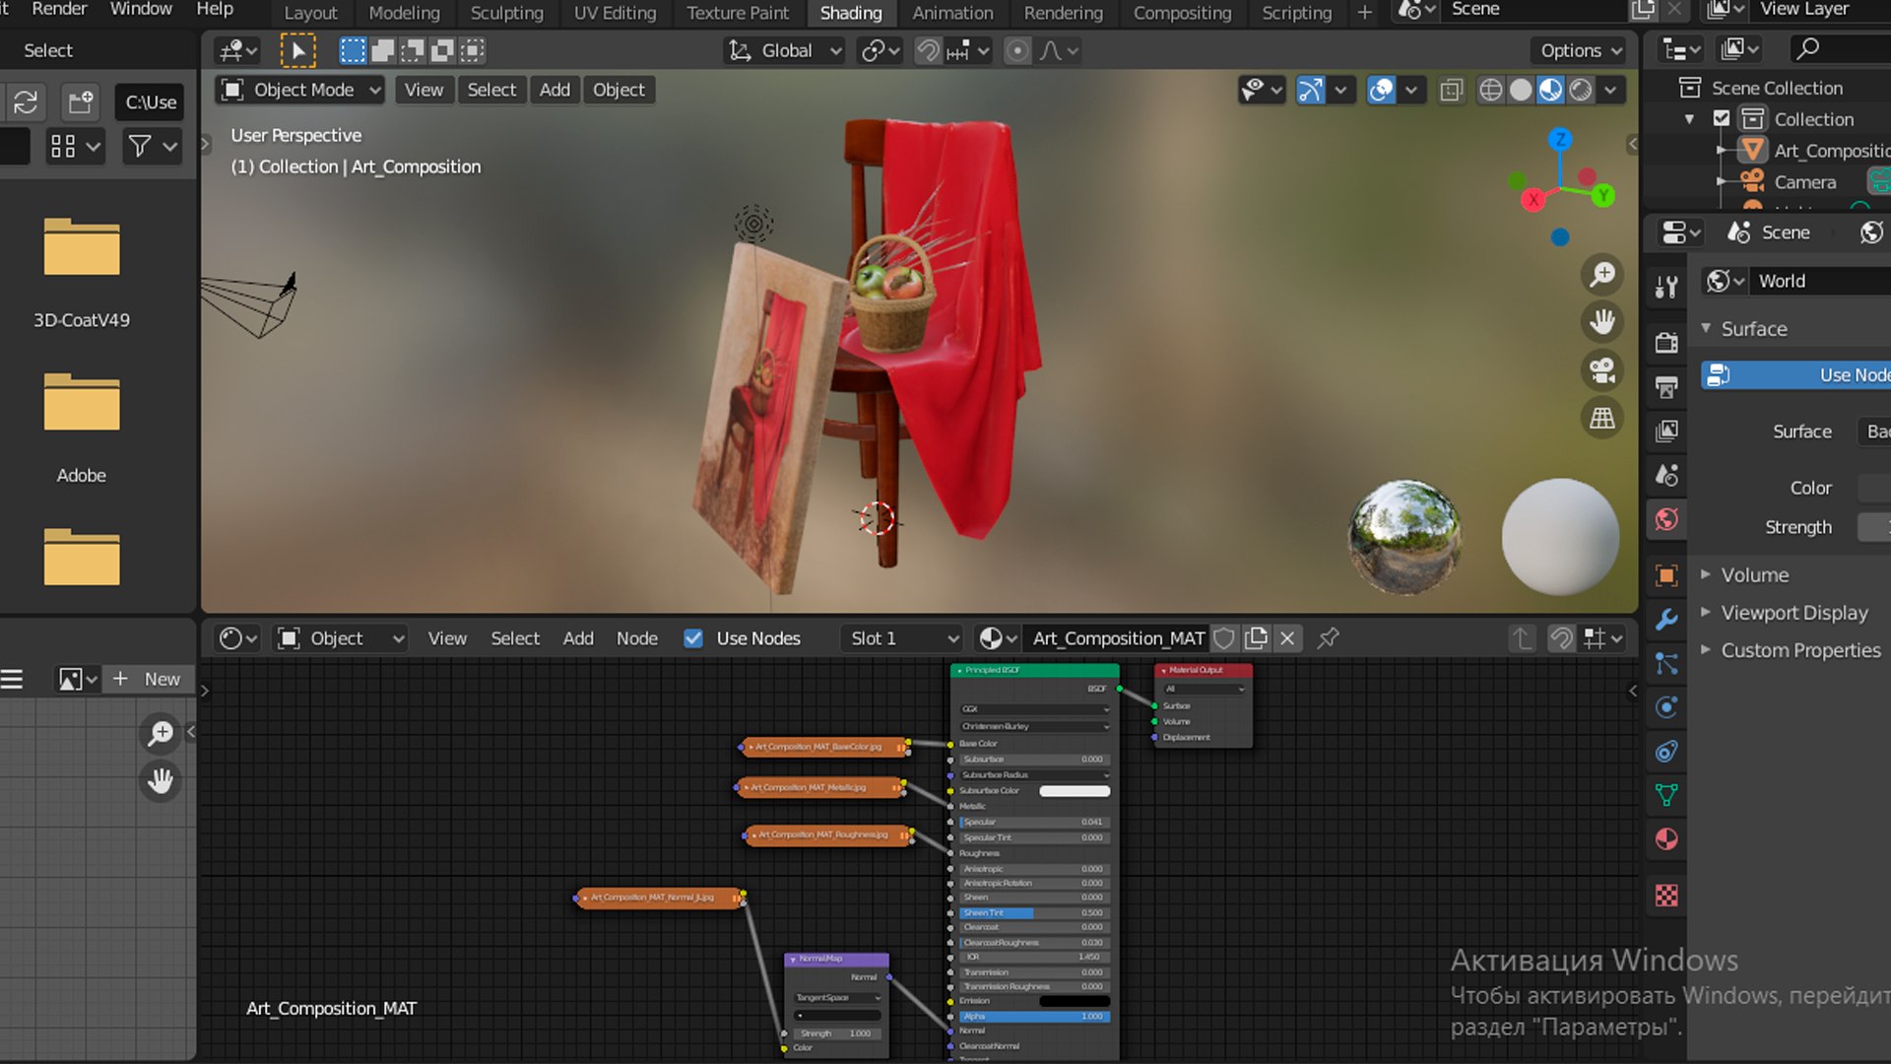Image resolution: width=1891 pixels, height=1064 pixels.
Task: Add a new workspace with plus icon
Action: tap(1364, 13)
